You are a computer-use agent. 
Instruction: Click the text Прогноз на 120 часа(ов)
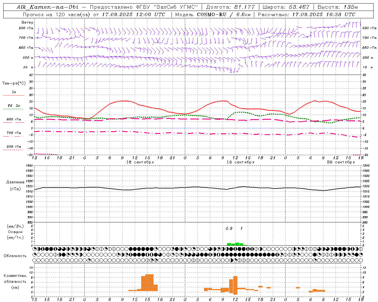click(57, 14)
